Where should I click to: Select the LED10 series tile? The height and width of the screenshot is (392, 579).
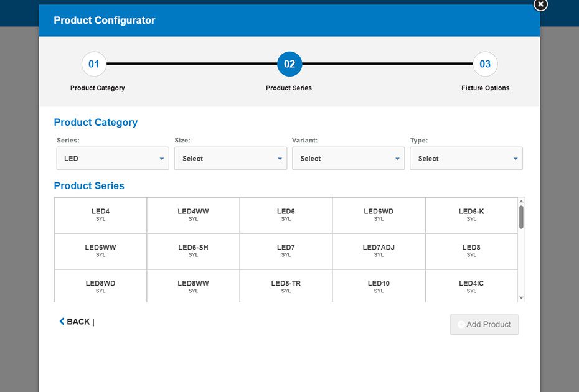(379, 287)
